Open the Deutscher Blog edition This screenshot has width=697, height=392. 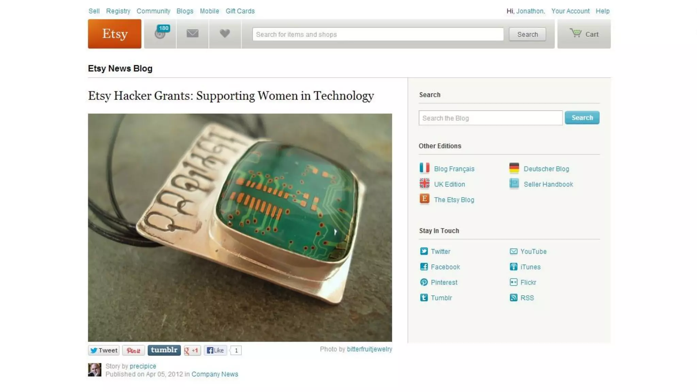coord(546,169)
